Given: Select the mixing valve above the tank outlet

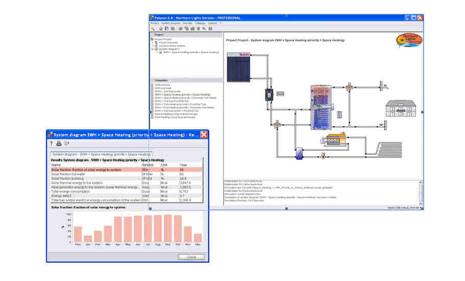Looking at the screenshot, I should tap(349, 87).
